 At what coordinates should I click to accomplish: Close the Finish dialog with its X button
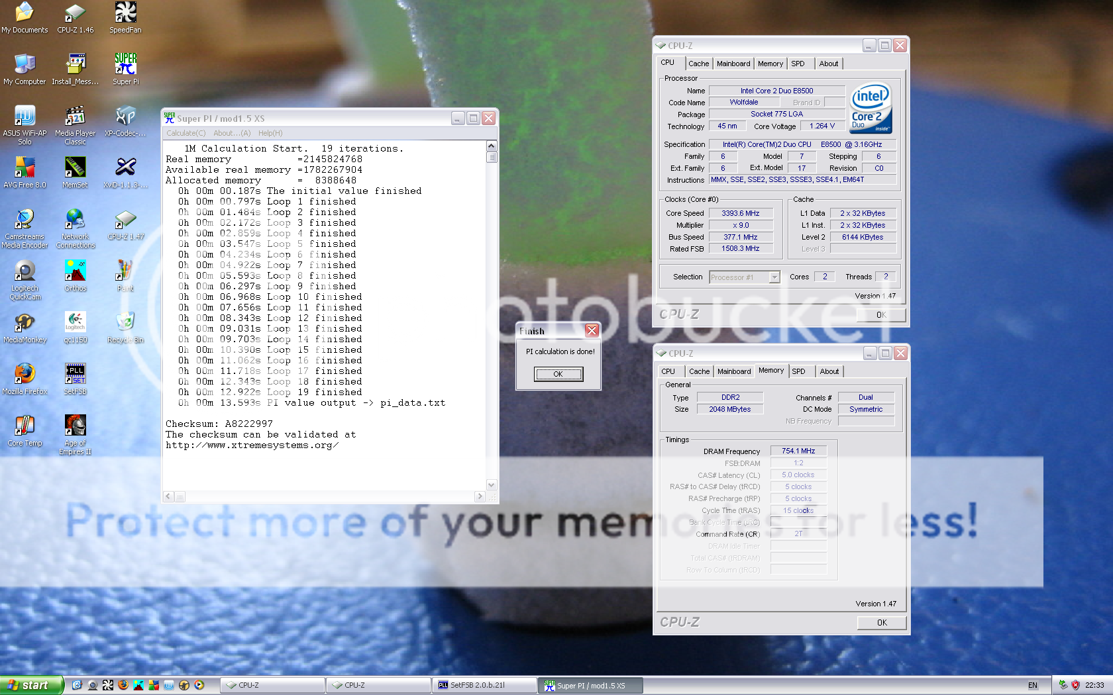592,330
